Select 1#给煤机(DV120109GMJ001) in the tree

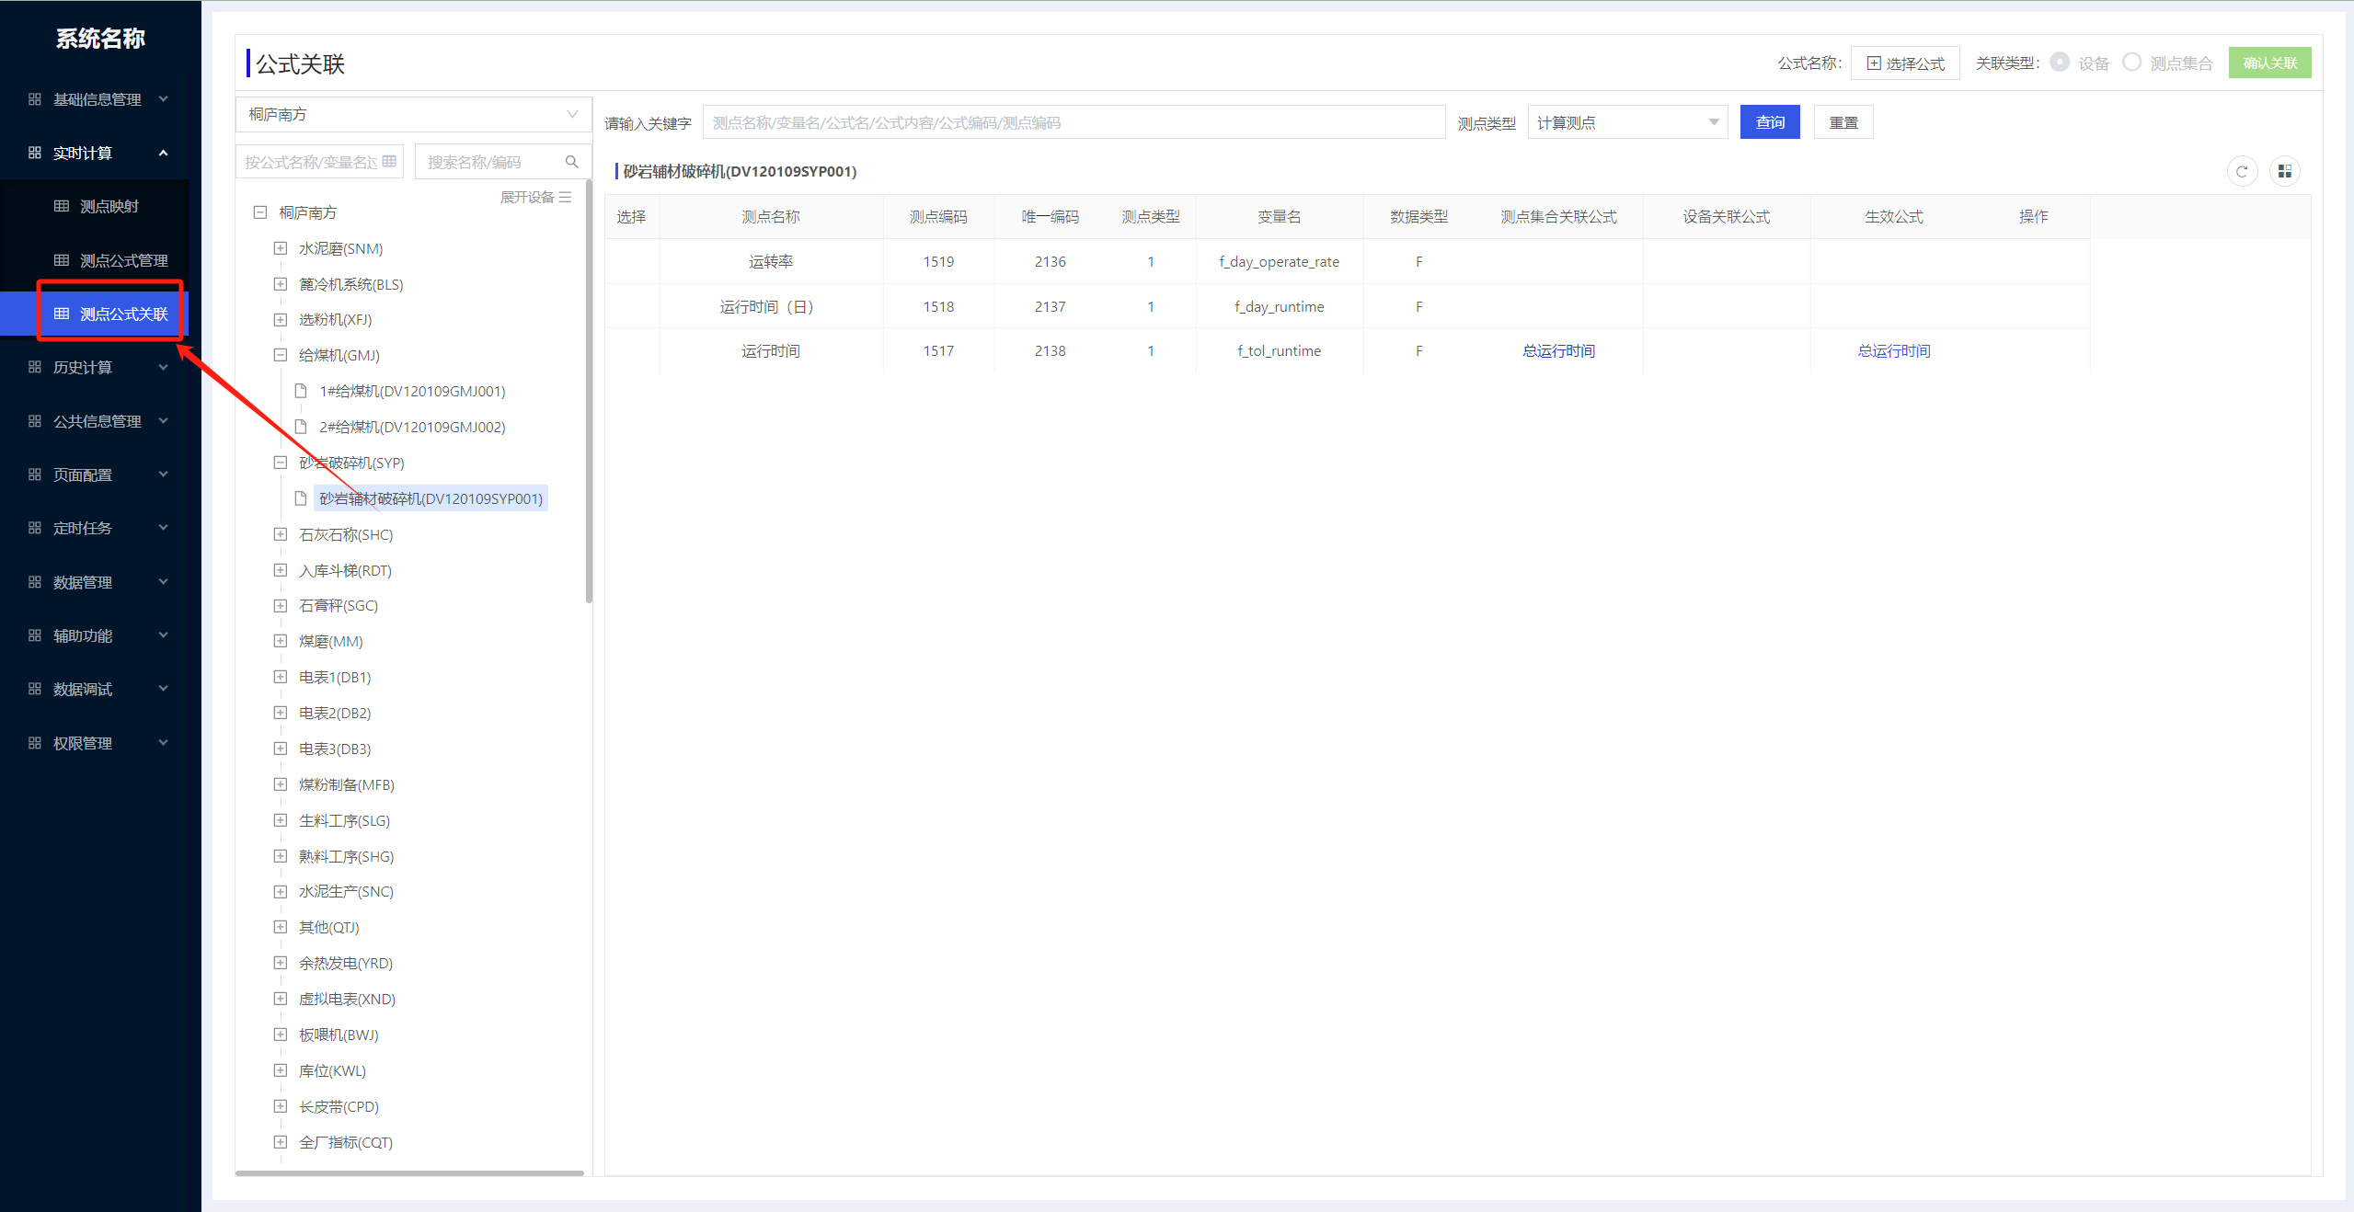tap(412, 391)
